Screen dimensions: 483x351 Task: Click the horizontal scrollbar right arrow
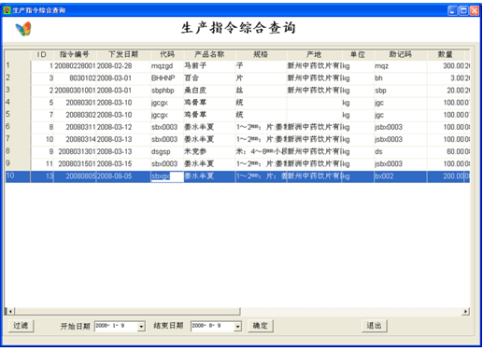tap(466, 311)
